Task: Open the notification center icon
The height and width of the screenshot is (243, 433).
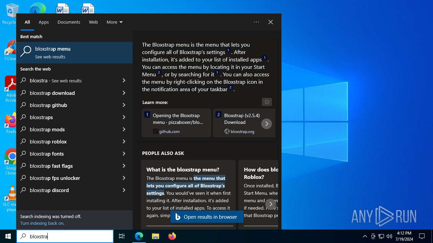Action: click(422, 236)
